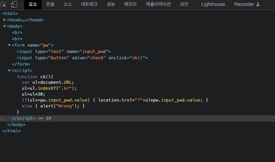The width and height of the screenshot is (275, 162).
Task: Activate the inspect element picker icon
Action: tap(3, 4)
